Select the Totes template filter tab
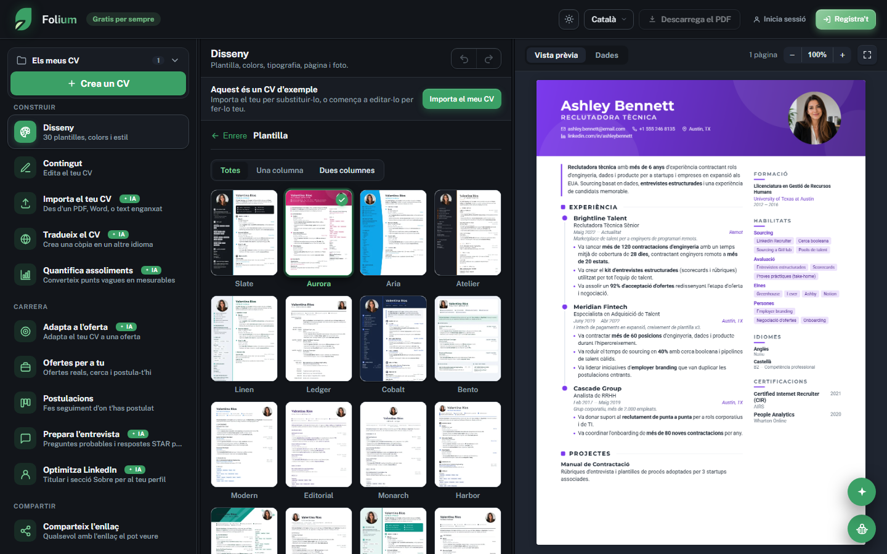This screenshot has height=554, width=887. pos(230,171)
